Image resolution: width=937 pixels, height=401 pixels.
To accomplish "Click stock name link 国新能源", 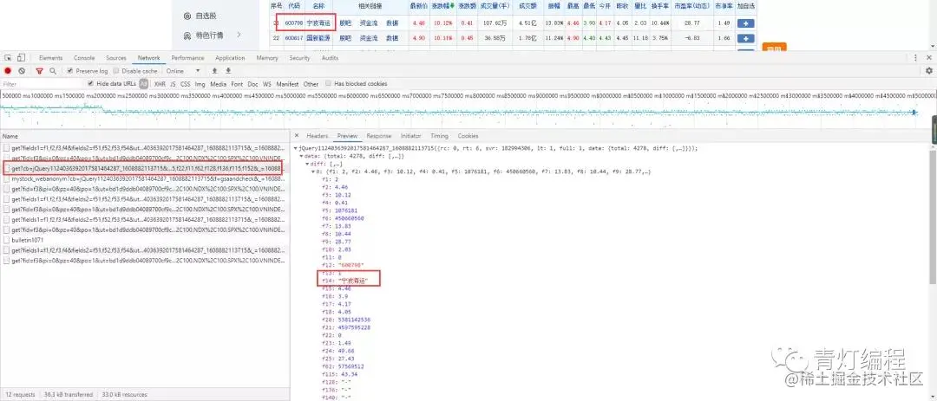I will click(x=318, y=37).
